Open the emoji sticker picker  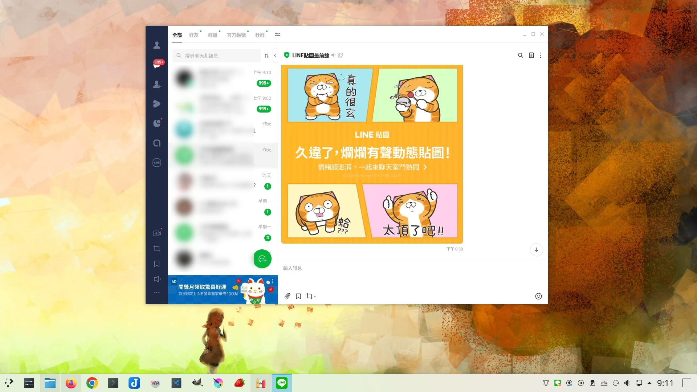538,296
